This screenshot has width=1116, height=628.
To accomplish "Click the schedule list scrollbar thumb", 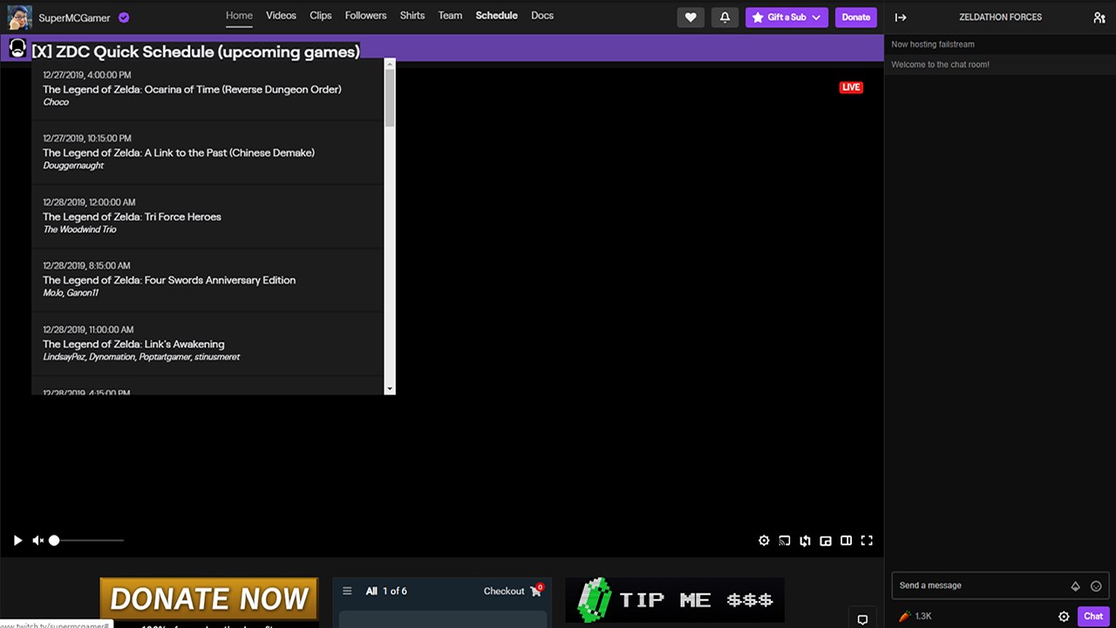I will [390, 99].
